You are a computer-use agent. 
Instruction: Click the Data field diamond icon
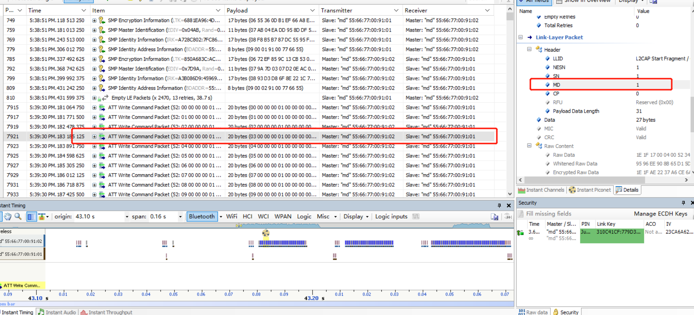coord(539,120)
